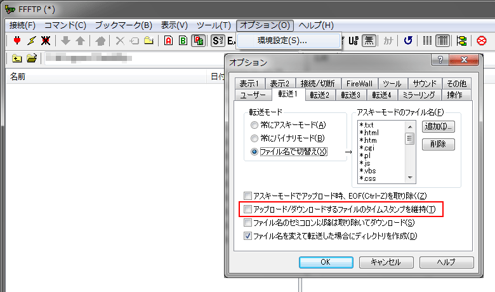Uncheck ディレクトリを作成 checkbox

(247, 236)
